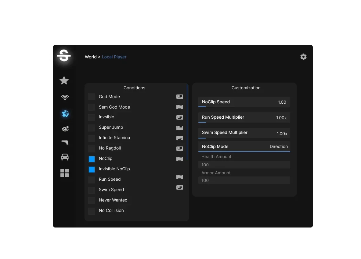Viewport: 361px width, 259px height.
Task: Select the globe World sidebar icon
Action: tap(65, 114)
